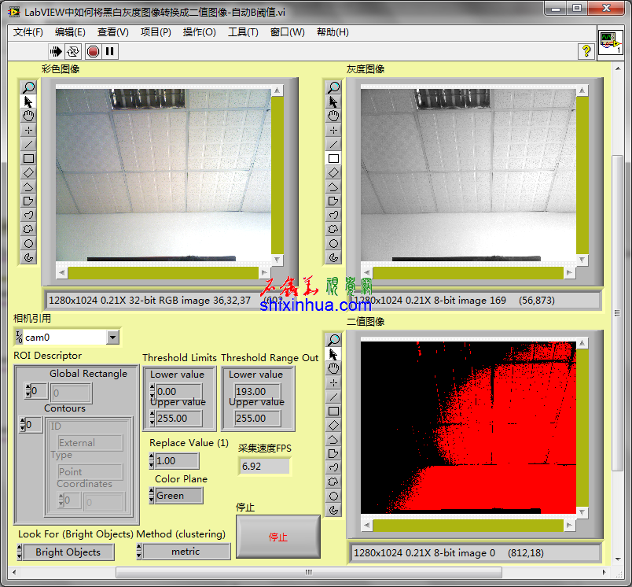Open the Bright Objects selection ring

68,552
